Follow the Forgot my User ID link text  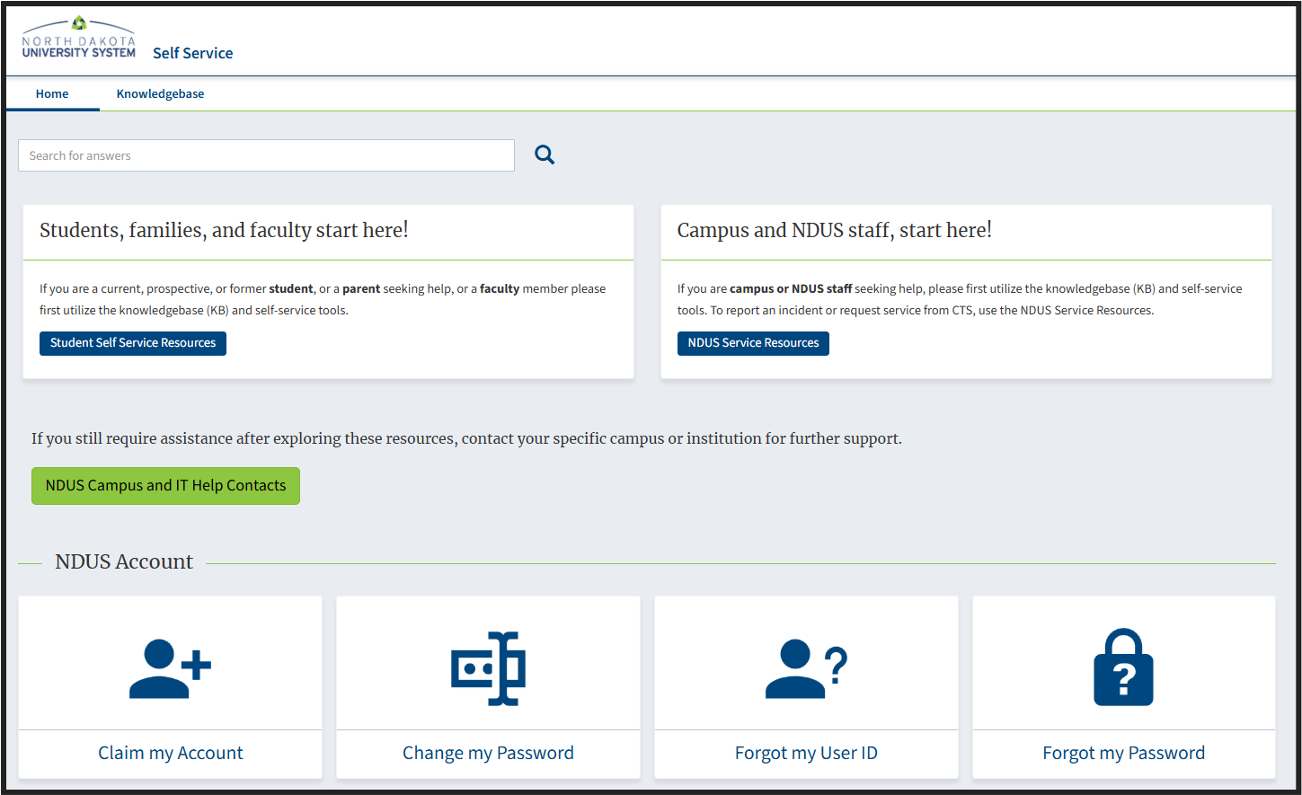point(806,753)
